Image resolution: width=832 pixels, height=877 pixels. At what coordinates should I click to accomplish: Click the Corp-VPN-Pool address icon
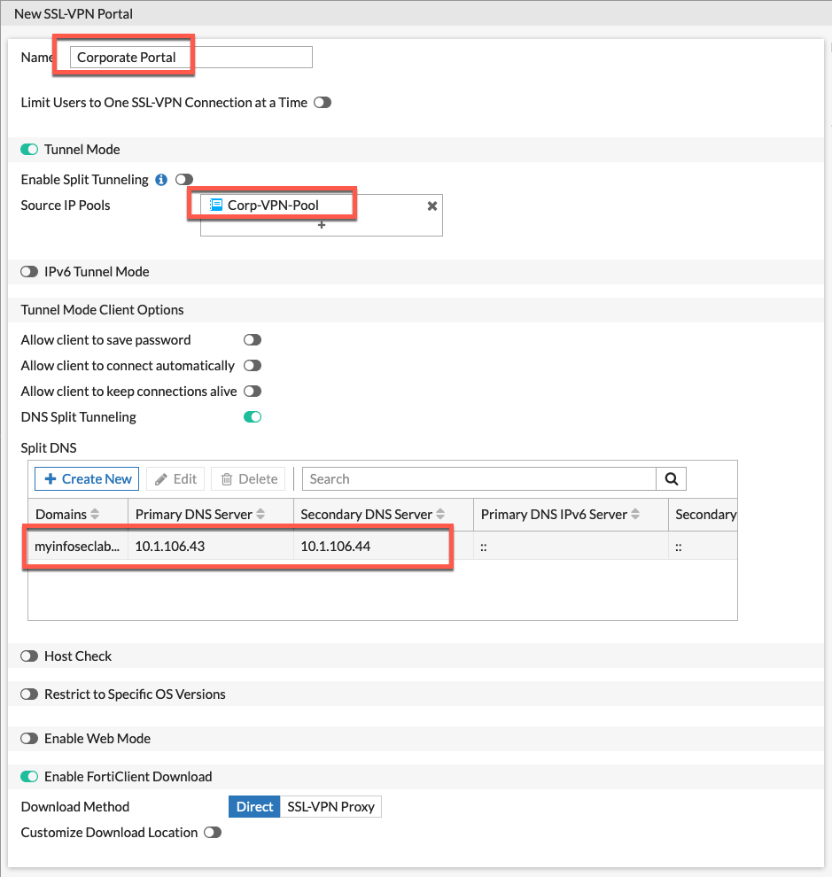coord(216,205)
